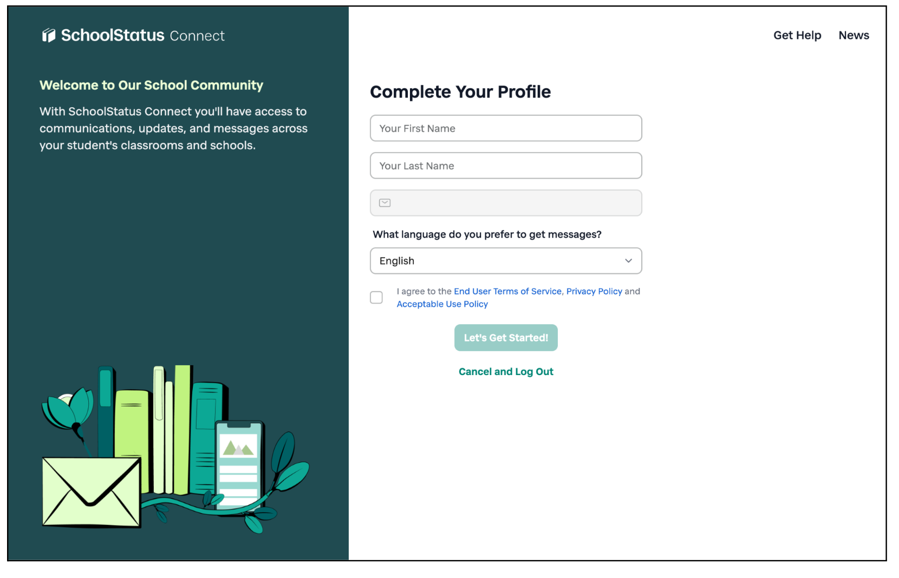The image size is (899, 578).
Task: Open the English language dropdown
Action: (x=498, y=261)
